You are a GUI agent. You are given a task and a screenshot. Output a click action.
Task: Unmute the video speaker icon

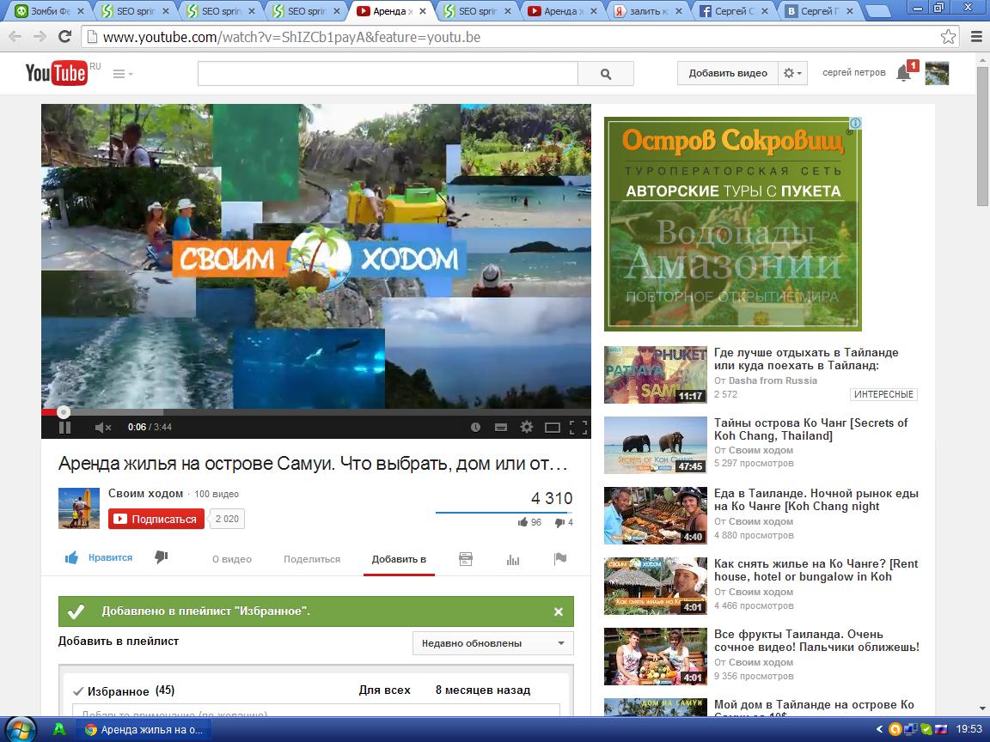click(102, 427)
